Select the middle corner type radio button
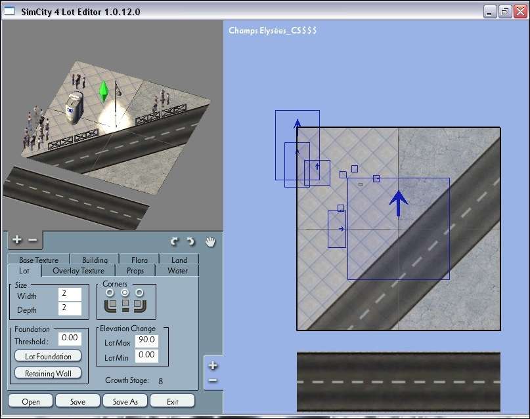The height and width of the screenshot is (419, 530). point(125,293)
